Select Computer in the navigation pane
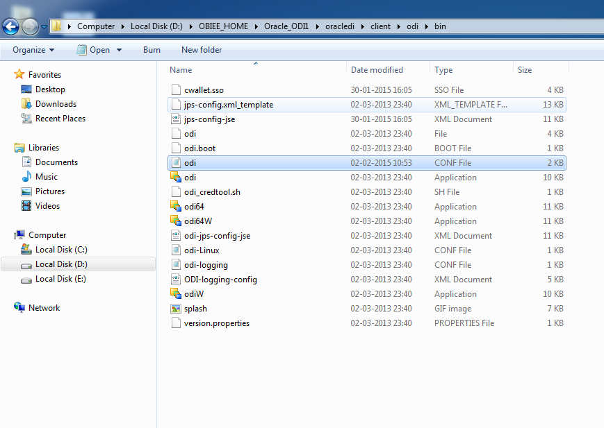The width and height of the screenshot is (604, 428). (47, 235)
